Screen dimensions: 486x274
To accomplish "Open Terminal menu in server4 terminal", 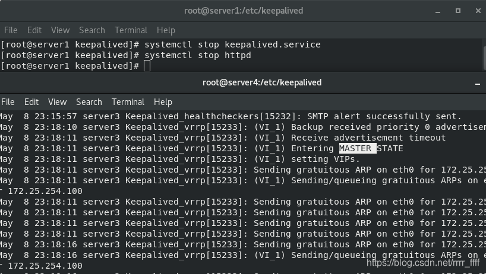I will click(128, 102).
